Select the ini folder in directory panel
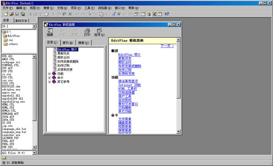This screenshot has width=273, height=166. click(8, 40)
